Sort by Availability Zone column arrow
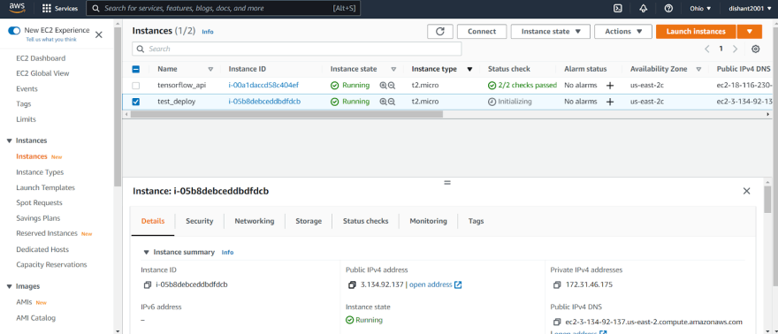Image resolution: width=778 pixels, height=334 pixels. (x=698, y=70)
